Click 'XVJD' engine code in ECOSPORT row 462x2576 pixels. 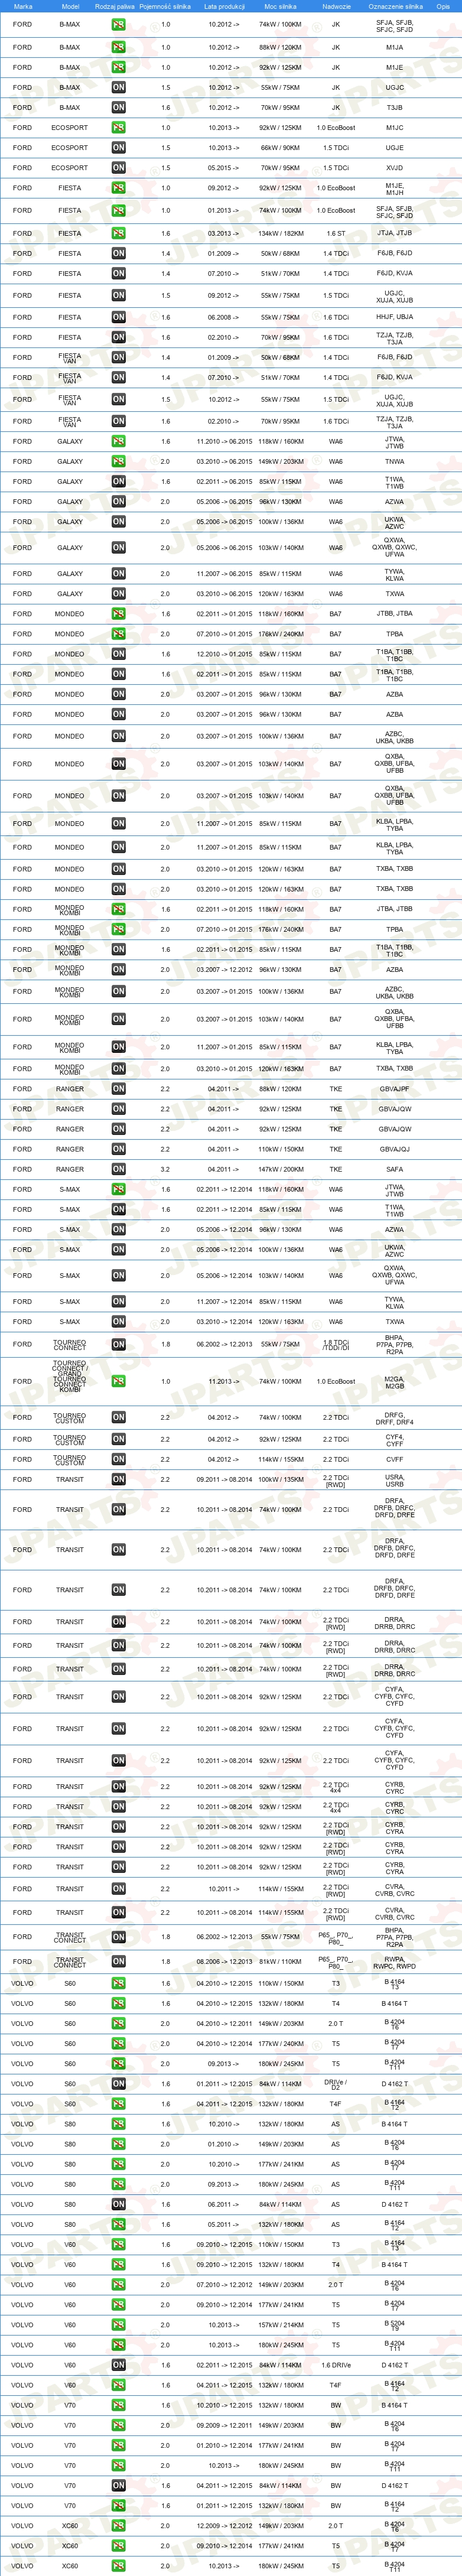click(x=395, y=167)
